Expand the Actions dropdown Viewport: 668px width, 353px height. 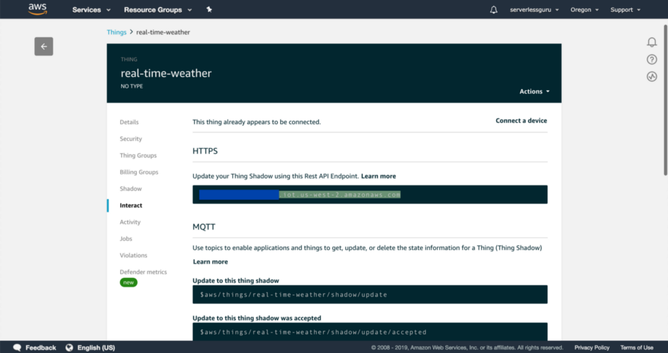pos(534,92)
